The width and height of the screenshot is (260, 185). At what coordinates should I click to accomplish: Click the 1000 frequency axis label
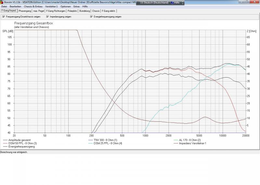145,136
